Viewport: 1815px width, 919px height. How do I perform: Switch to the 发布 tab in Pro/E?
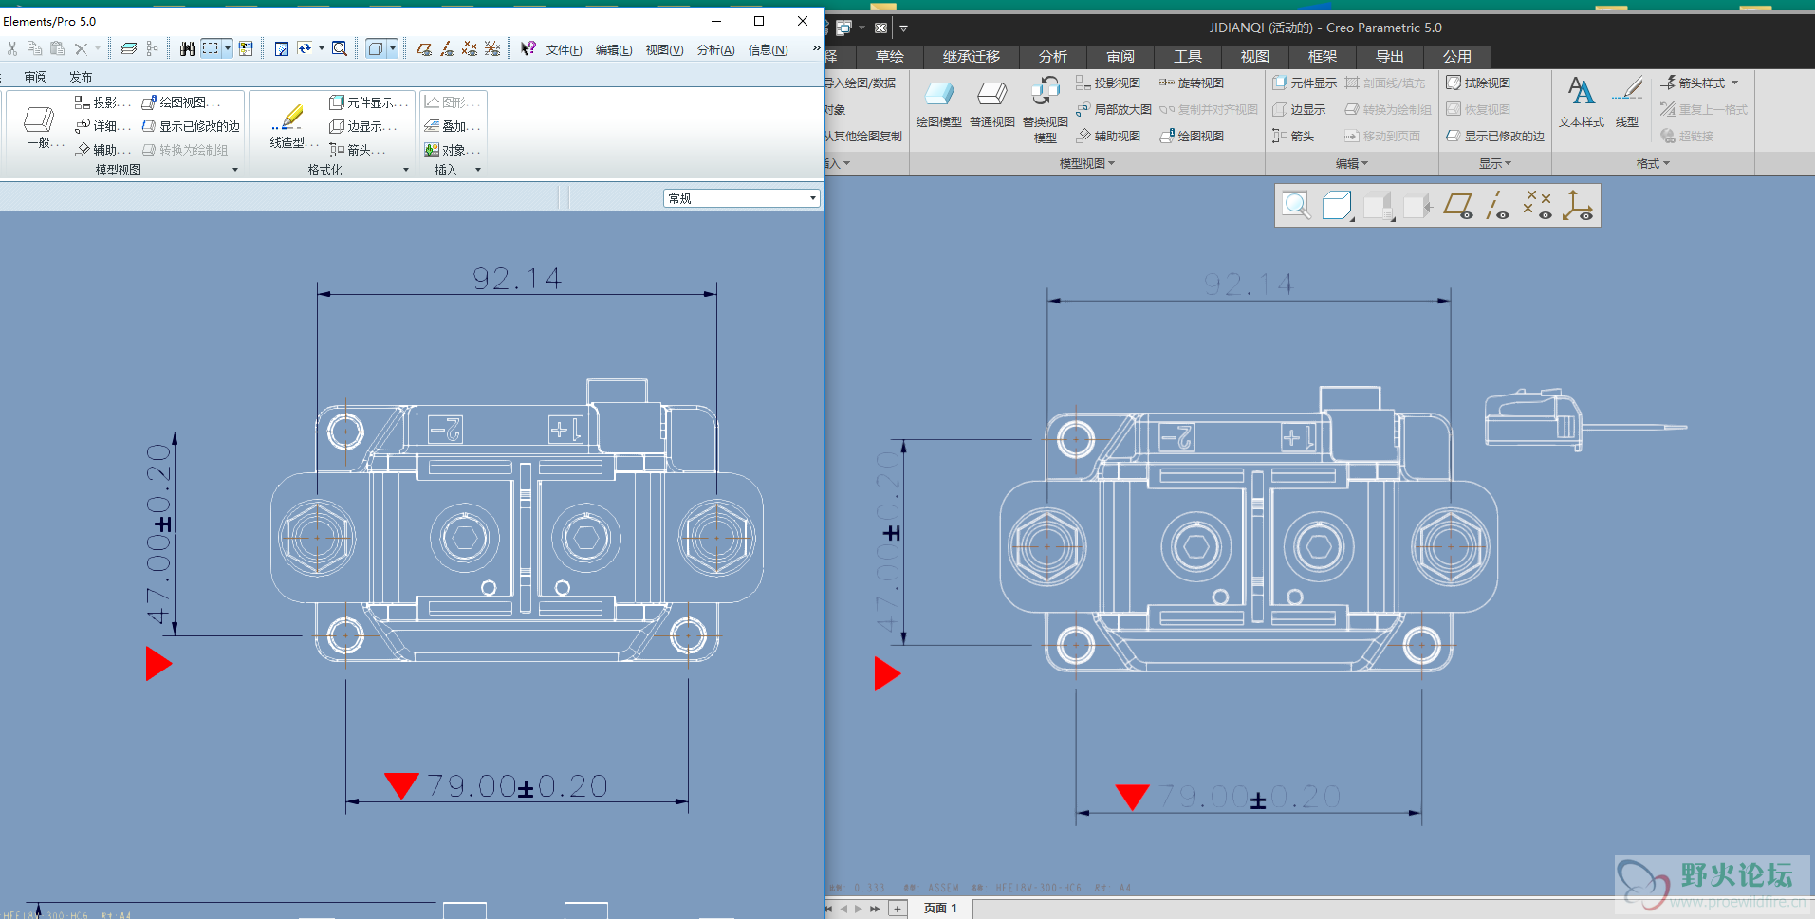[81, 77]
